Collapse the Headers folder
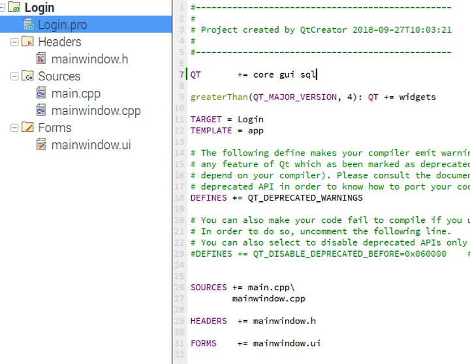470x364 pixels. tap(14, 42)
